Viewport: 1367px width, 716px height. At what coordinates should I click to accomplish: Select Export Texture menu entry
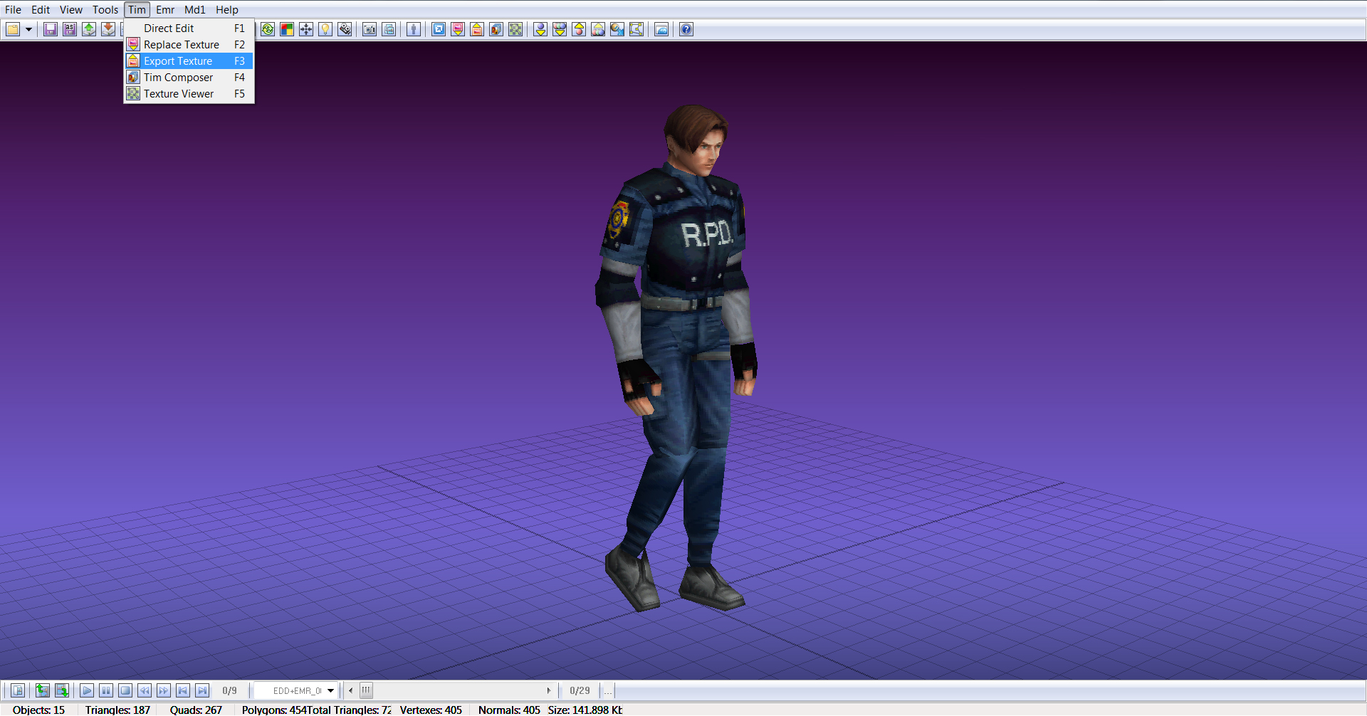point(189,61)
